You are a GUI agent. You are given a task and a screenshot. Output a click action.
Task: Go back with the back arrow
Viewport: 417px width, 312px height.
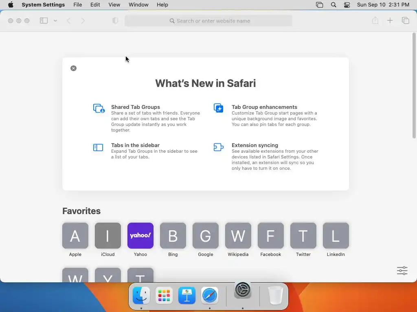tap(68, 21)
